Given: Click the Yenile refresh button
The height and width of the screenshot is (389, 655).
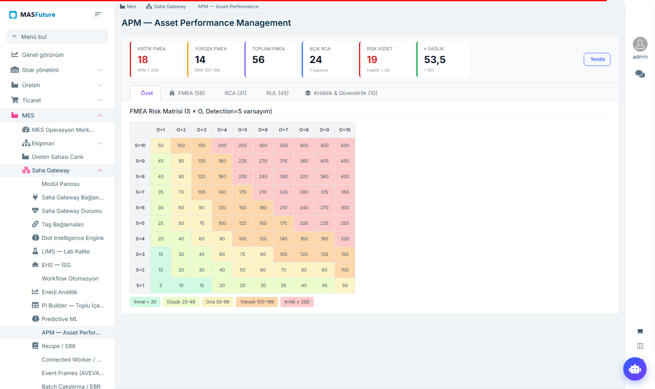Looking at the screenshot, I should tap(597, 59).
